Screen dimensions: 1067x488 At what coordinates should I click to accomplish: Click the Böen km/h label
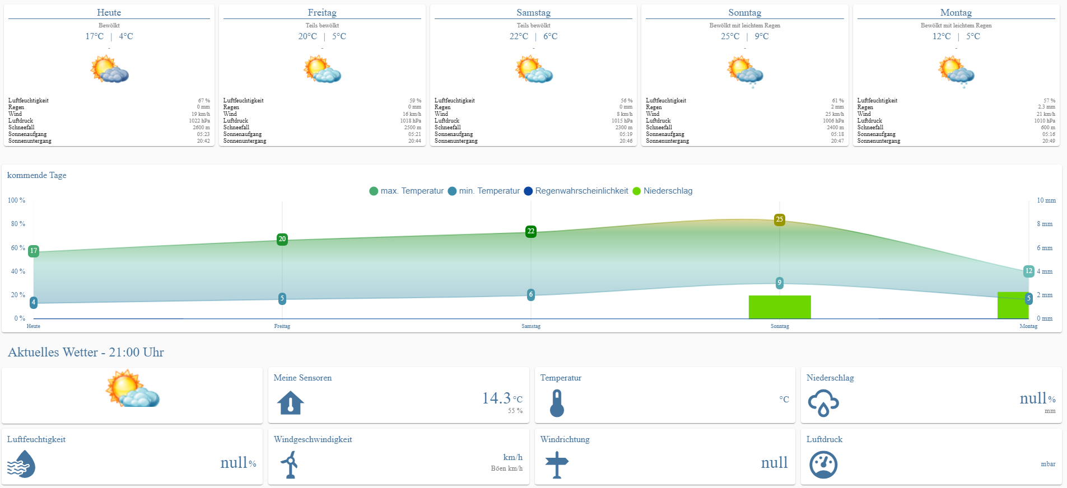(x=507, y=468)
